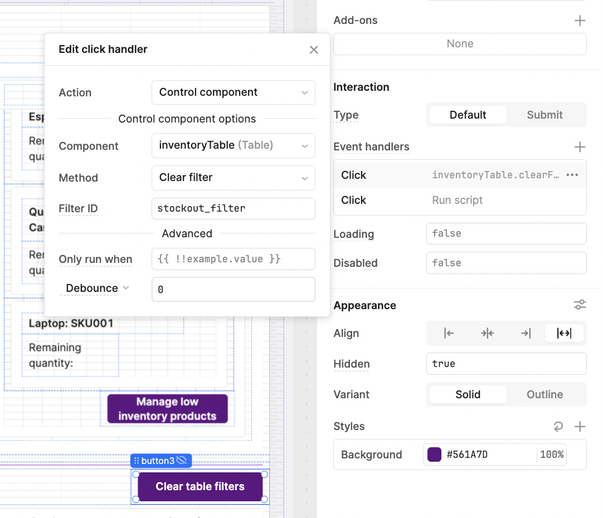Click the Type property label
The height and width of the screenshot is (518, 603).
346,115
